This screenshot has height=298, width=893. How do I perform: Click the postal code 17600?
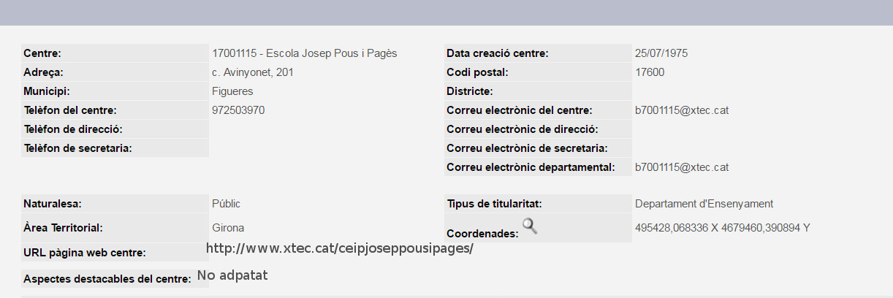650,72
